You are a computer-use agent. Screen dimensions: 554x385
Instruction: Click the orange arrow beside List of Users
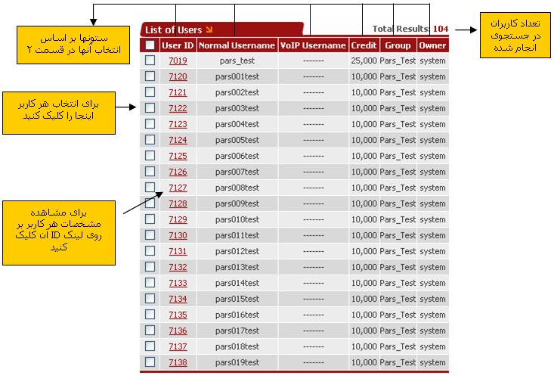pos(209,30)
